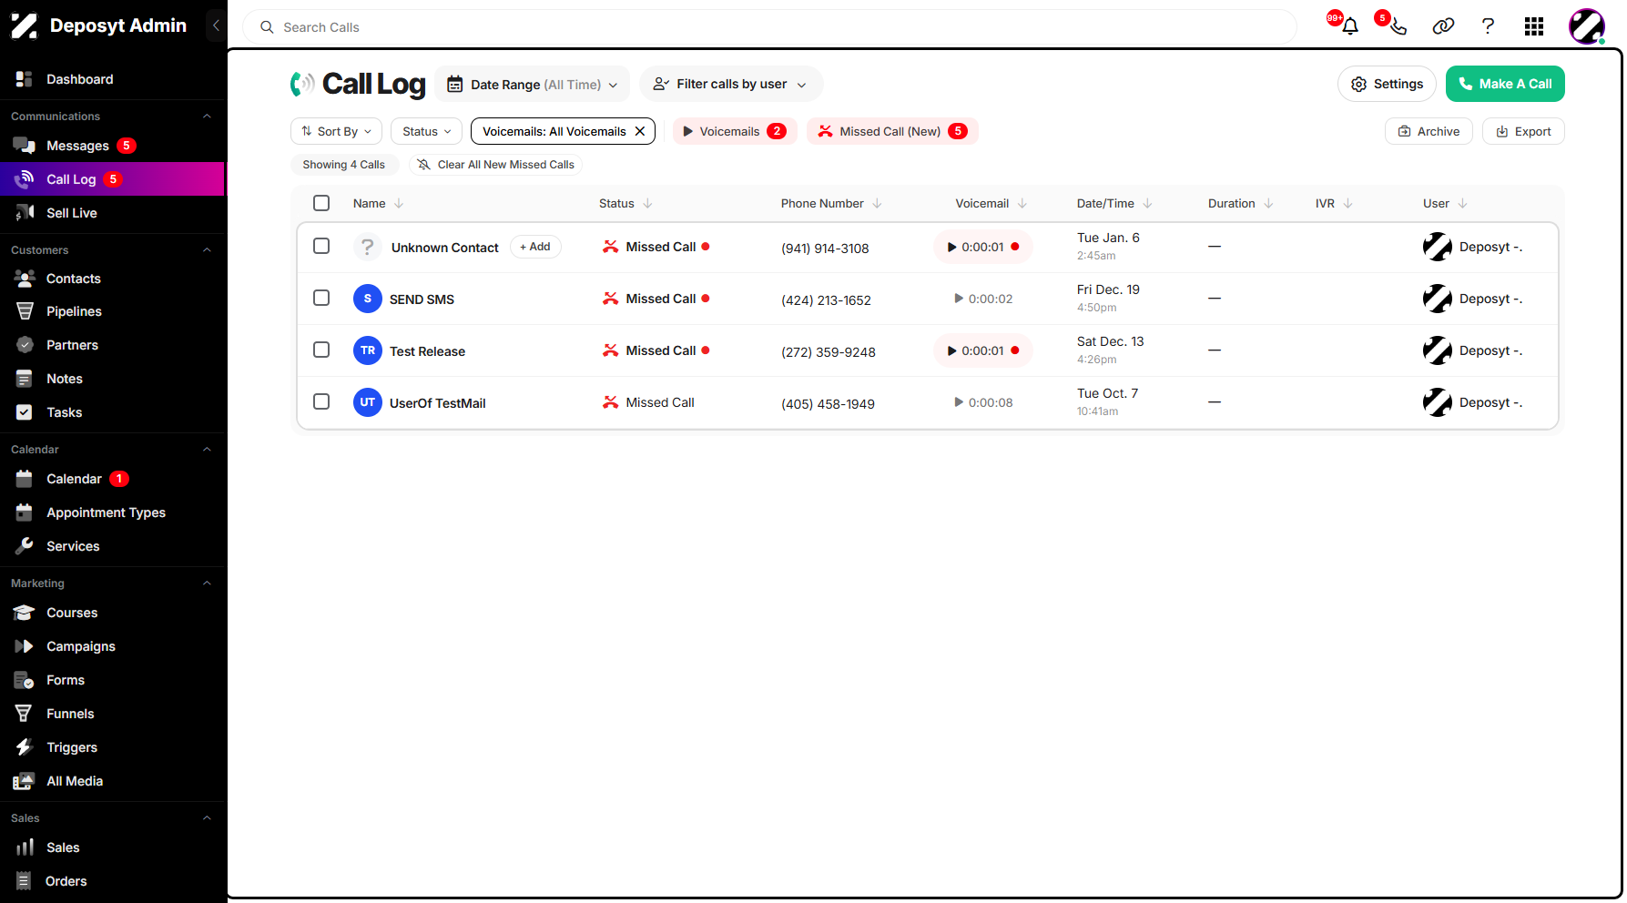
Task: Click the Archive button
Action: [1429, 131]
